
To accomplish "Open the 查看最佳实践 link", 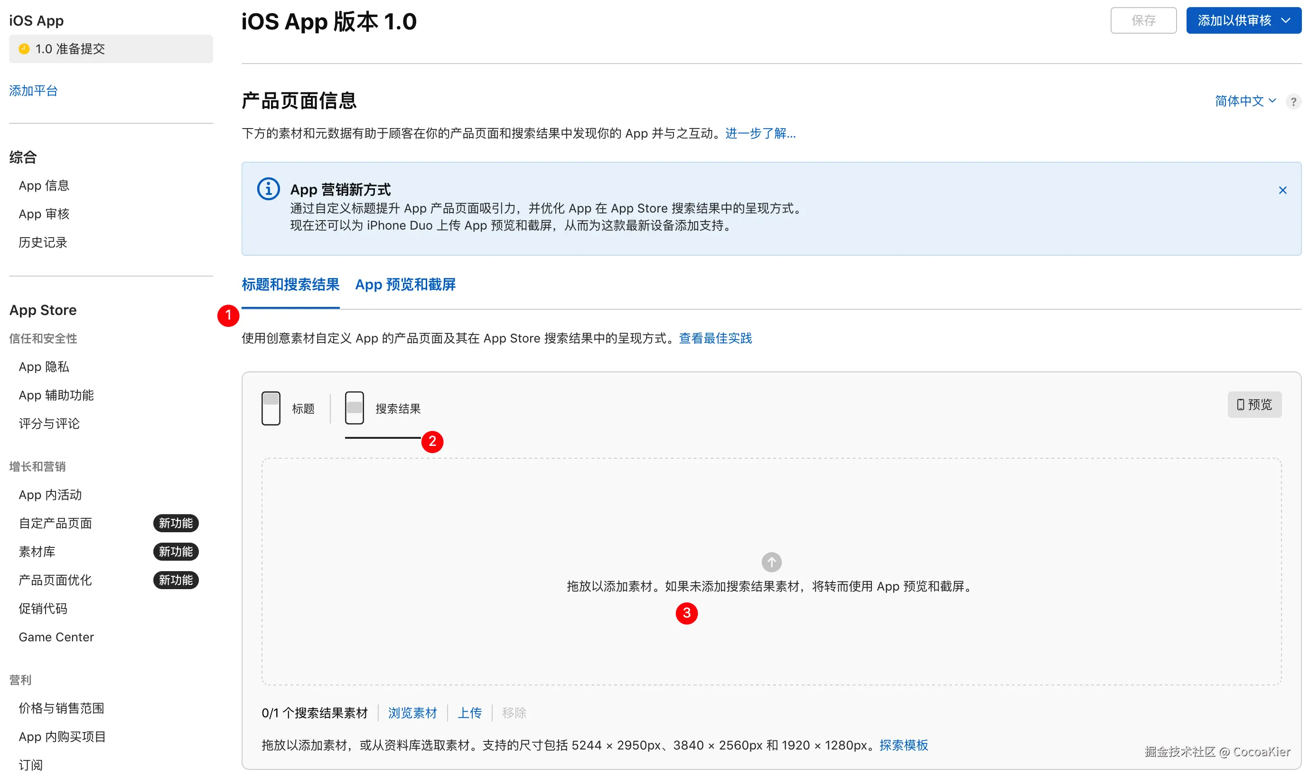I will 715,338.
